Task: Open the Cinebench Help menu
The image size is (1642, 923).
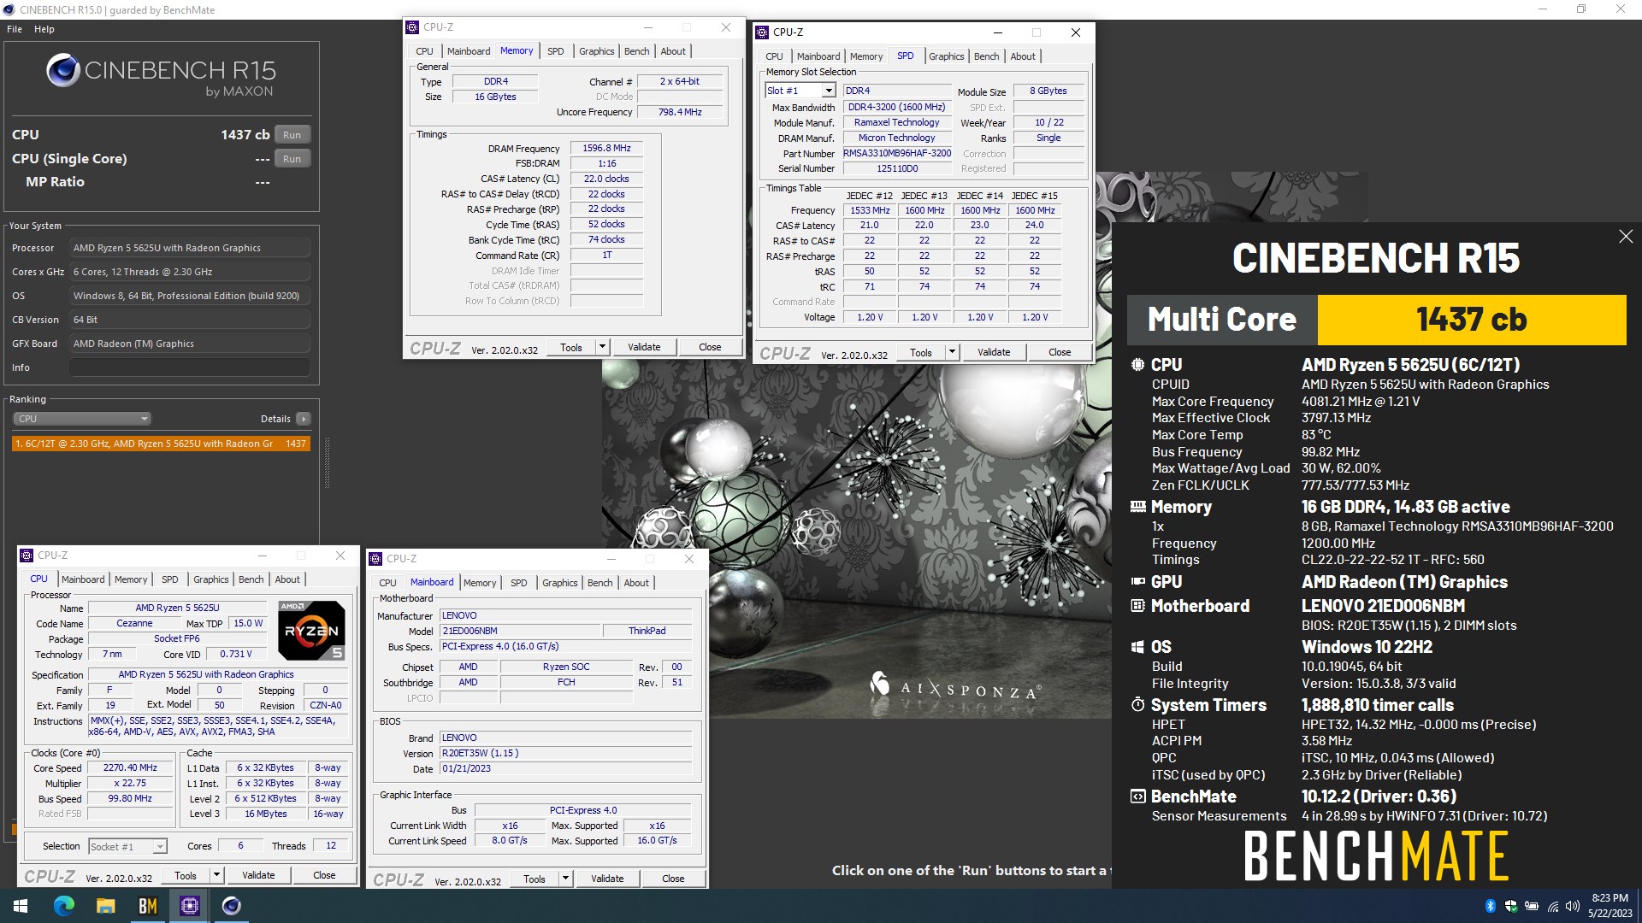Action: [44, 29]
